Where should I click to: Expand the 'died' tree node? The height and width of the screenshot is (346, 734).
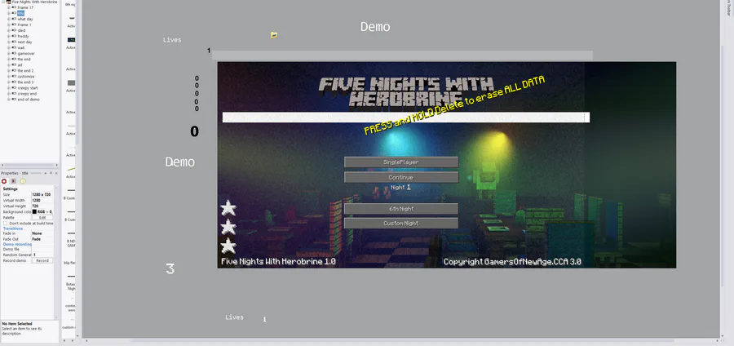8,30
